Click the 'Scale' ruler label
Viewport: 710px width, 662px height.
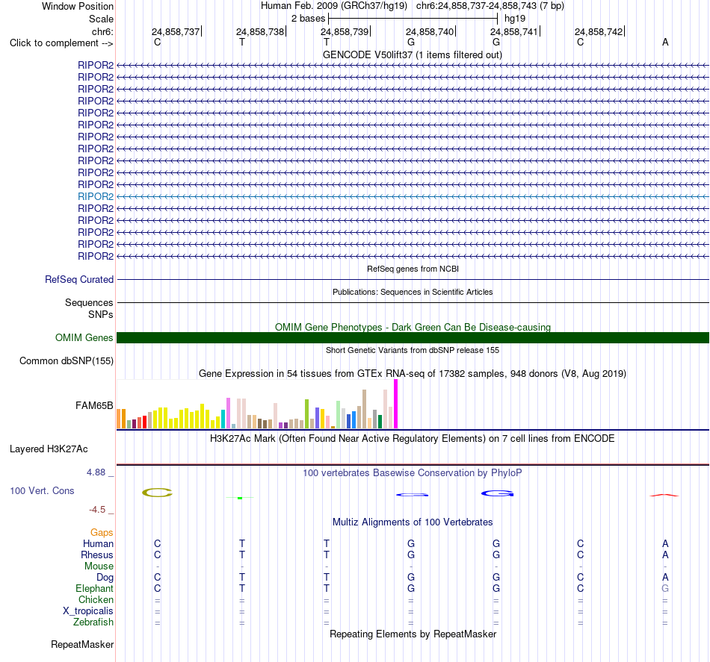[x=101, y=19]
